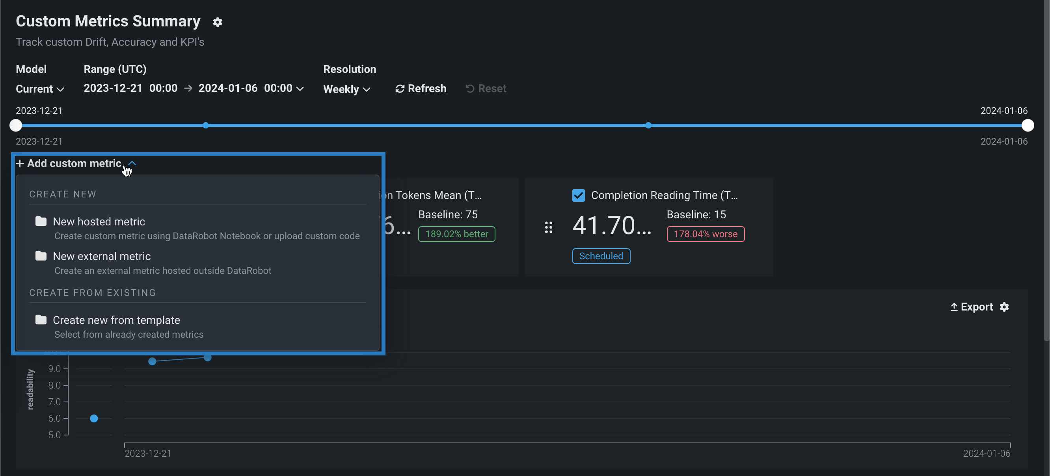1050x476 pixels.
Task: Select New hosted metric menu entry
Action: (x=99, y=222)
